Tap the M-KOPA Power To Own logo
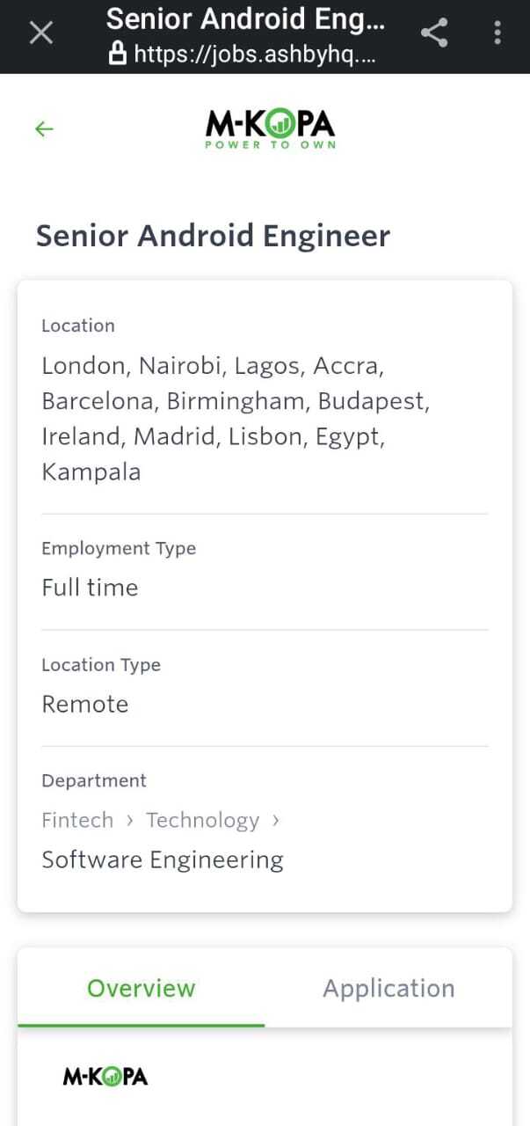 click(271, 129)
